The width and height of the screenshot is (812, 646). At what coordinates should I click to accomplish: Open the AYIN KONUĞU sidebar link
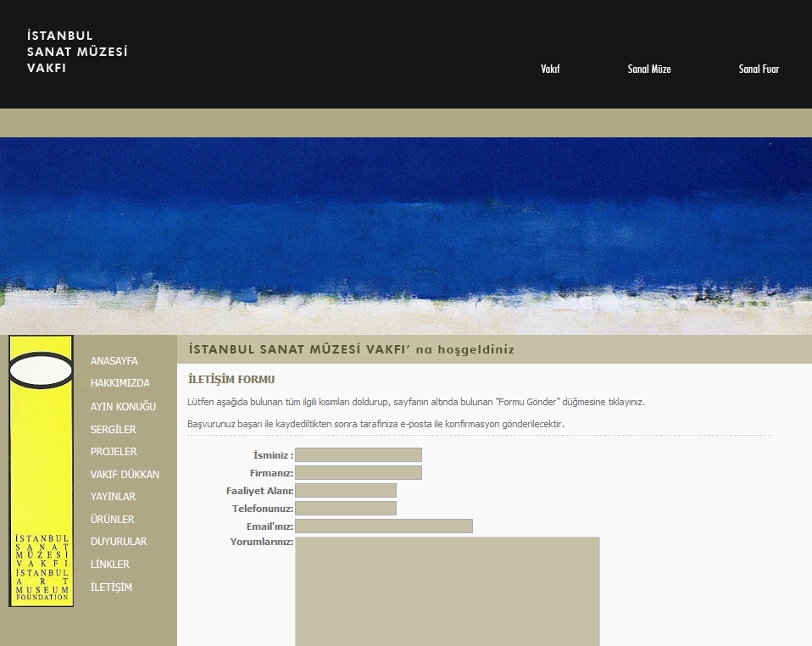click(123, 406)
